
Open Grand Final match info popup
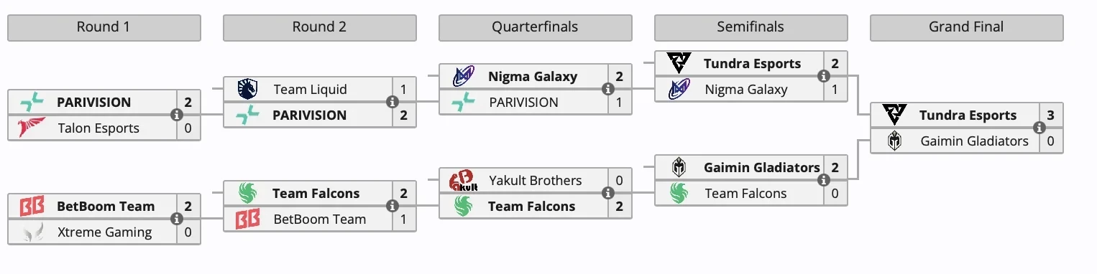tap(1039, 128)
